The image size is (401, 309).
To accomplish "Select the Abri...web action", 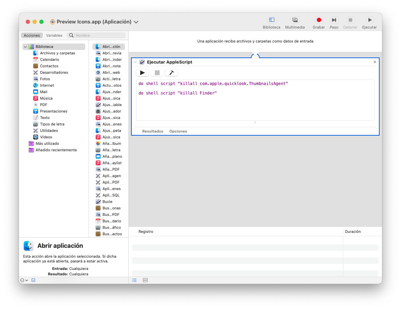I will click(108, 72).
